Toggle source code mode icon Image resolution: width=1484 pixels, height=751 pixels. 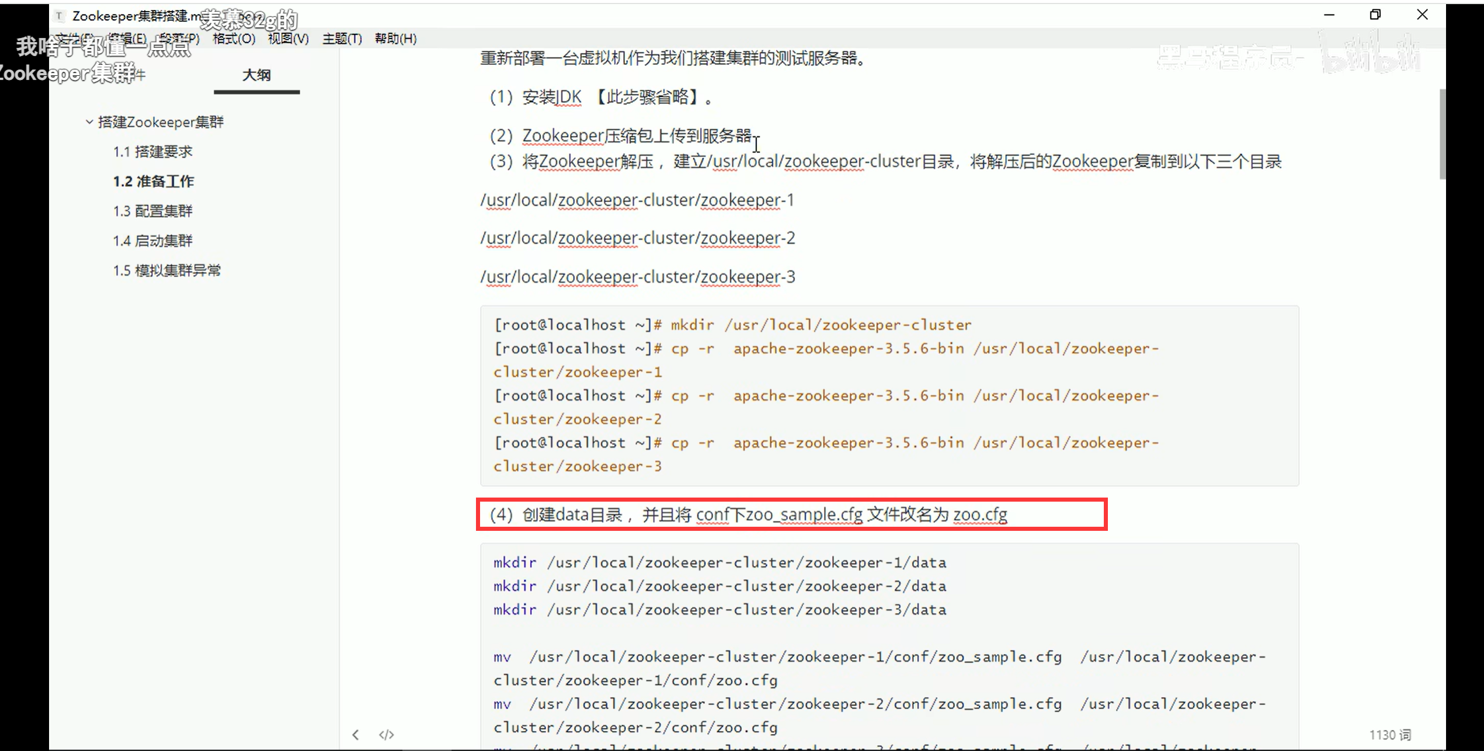point(387,735)
